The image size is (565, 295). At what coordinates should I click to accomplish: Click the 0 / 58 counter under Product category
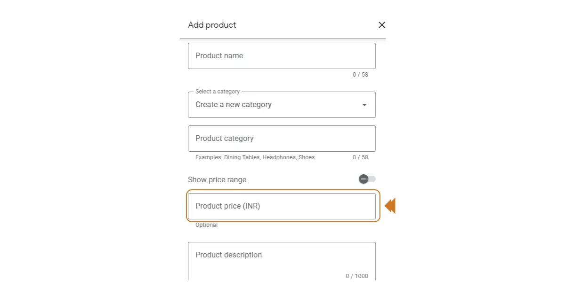tap(360, 157)
